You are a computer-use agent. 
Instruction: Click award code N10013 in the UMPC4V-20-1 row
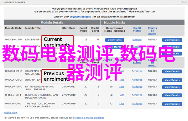click(x=152, y=104)
